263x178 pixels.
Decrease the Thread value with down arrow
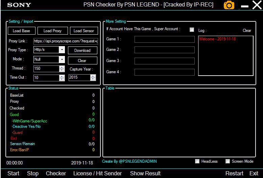pos(62,70)
